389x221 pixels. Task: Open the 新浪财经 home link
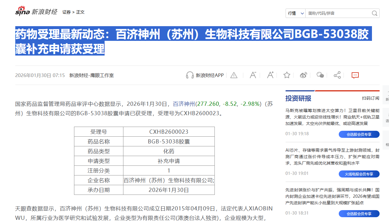[x=44, y=12]
